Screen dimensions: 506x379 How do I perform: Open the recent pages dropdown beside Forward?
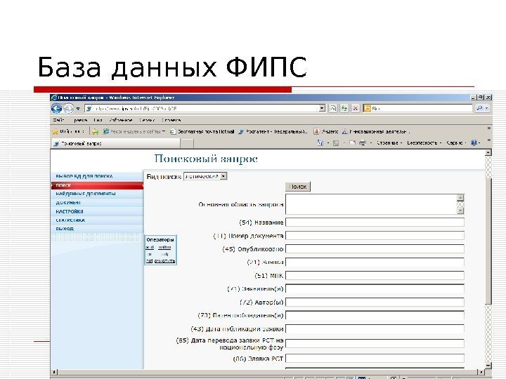tap(78, 109)
